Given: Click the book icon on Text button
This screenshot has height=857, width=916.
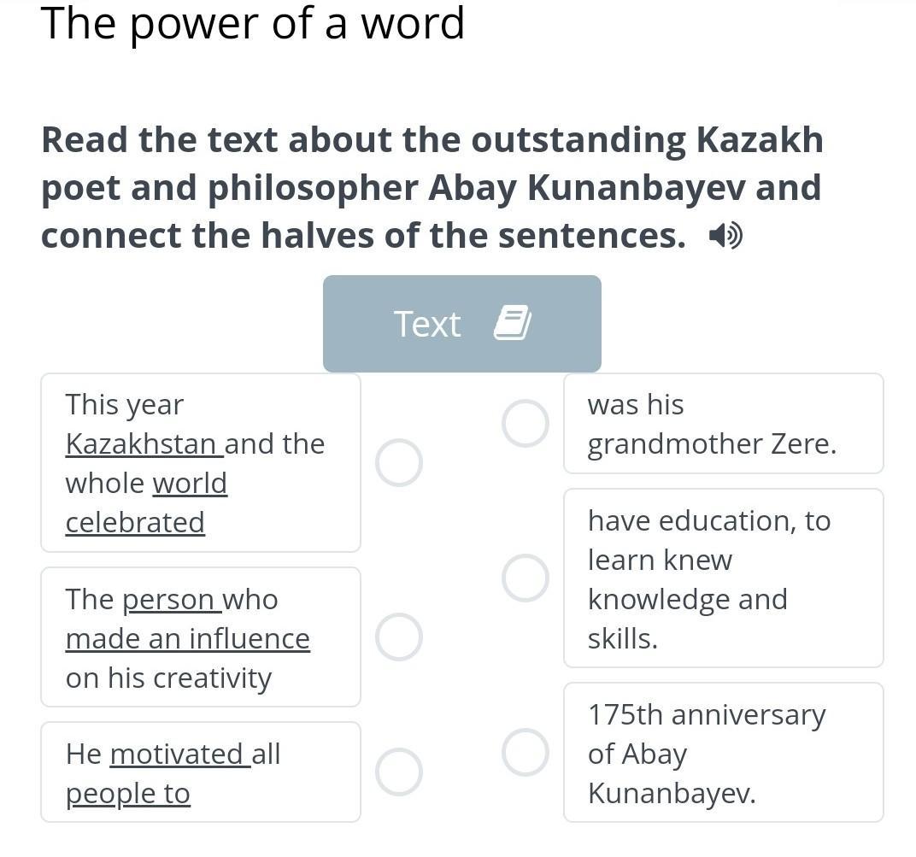Looking at the screenshot, I should coord(513,324).
